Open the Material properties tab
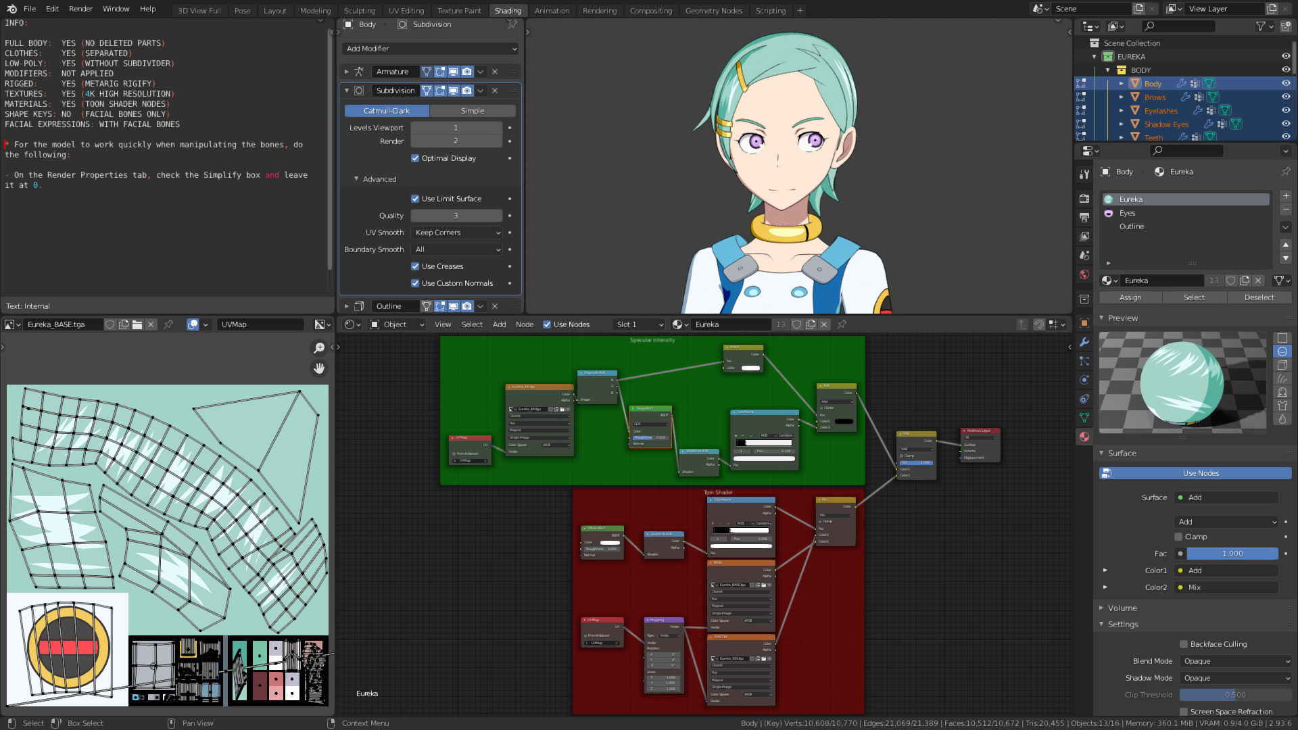 pyautogui.click(x=1084, y=437)
